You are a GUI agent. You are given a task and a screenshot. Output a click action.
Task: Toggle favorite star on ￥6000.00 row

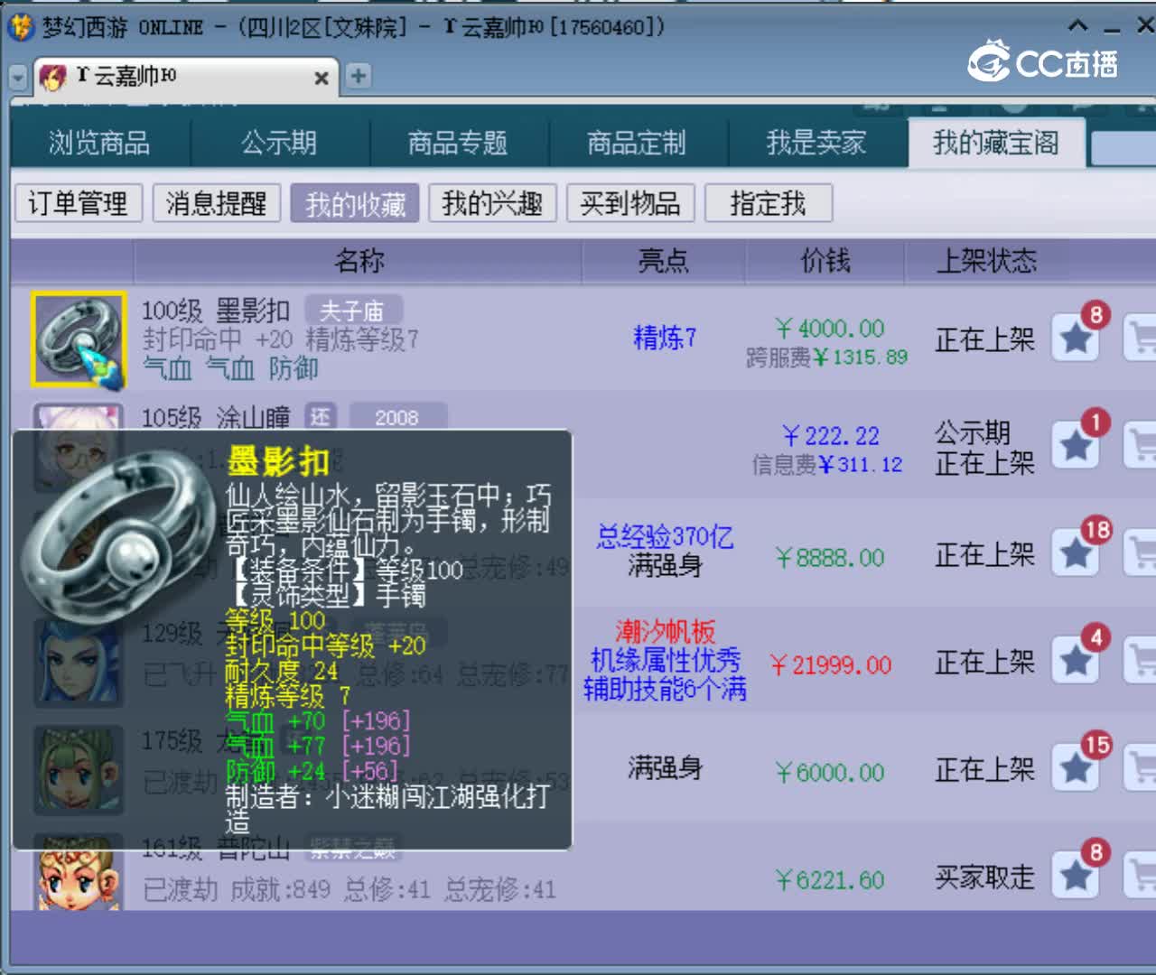click(1076, 768)
